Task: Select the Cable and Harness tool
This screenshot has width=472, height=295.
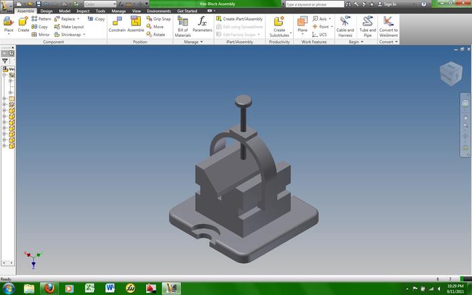Action: pos(345,27)
